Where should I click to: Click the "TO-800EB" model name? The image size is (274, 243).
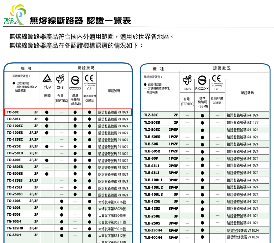pyautogui.click(x=15, y=173)
